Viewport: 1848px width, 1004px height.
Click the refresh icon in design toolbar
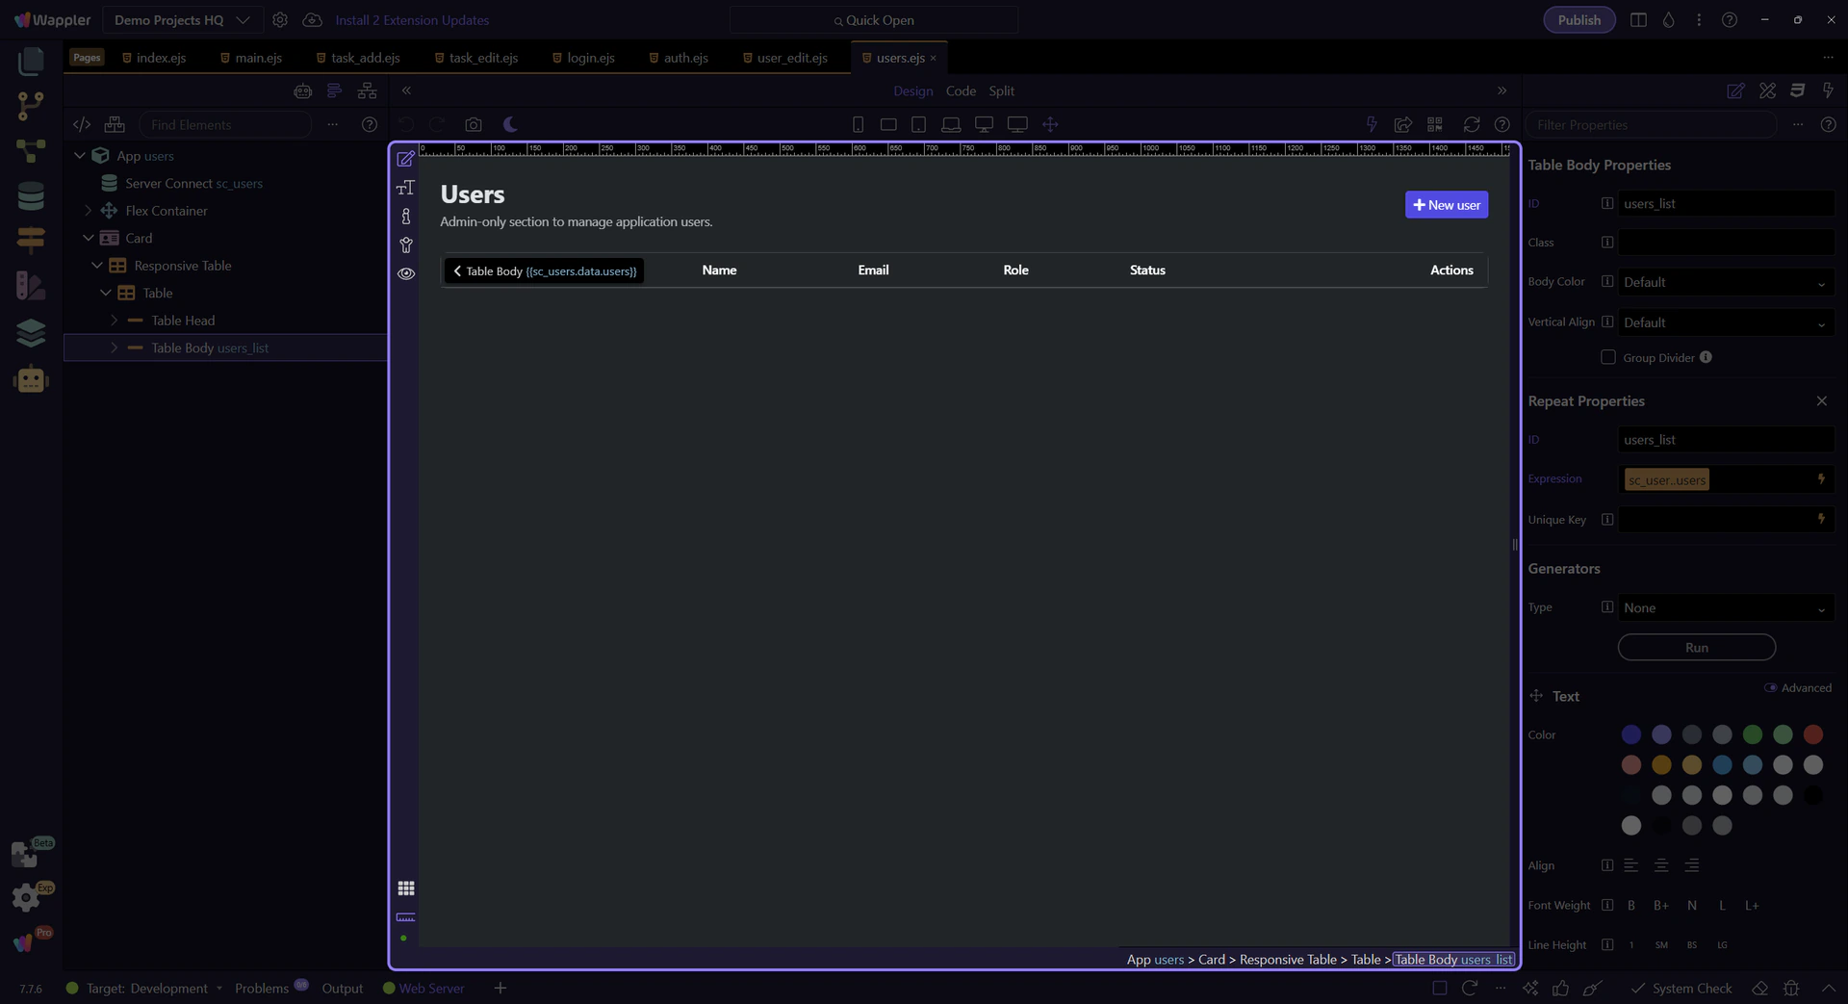click(x=1471, y=125)
